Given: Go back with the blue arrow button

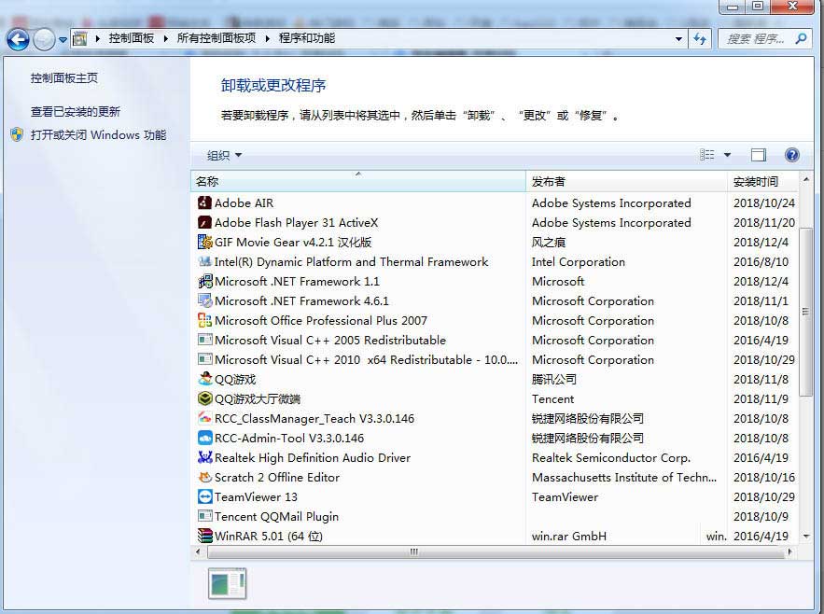Looking at the screenshot, I should 18,39.
